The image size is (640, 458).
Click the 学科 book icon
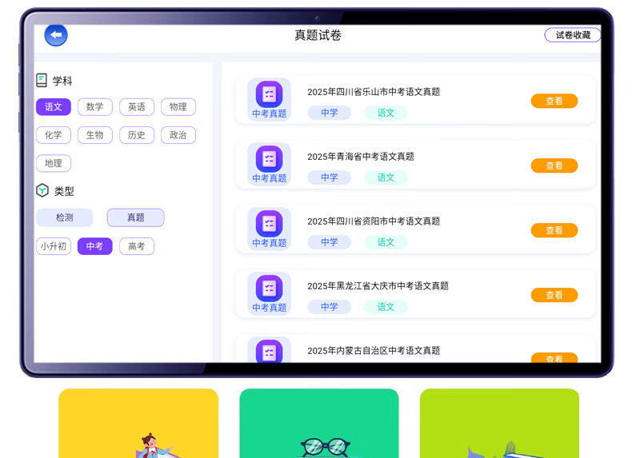tap(42, 81)
